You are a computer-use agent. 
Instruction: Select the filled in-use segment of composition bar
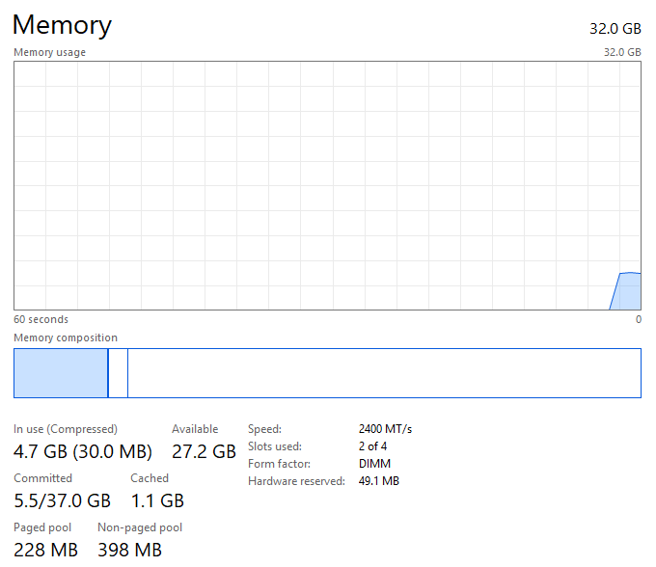60,373
